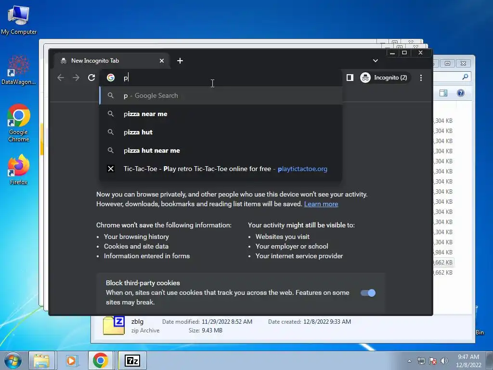Open Chrome's three-dot menu

pyautogui.click(x=421, y=78)
